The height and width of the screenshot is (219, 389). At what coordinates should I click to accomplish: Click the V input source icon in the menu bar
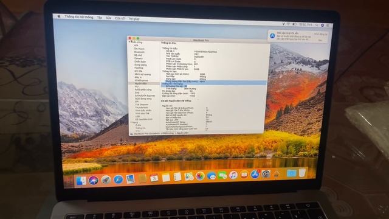[x=283, y=24]
